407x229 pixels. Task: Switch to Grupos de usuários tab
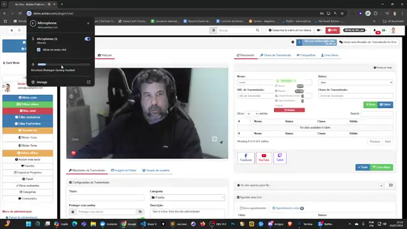(x=156, y=170)
